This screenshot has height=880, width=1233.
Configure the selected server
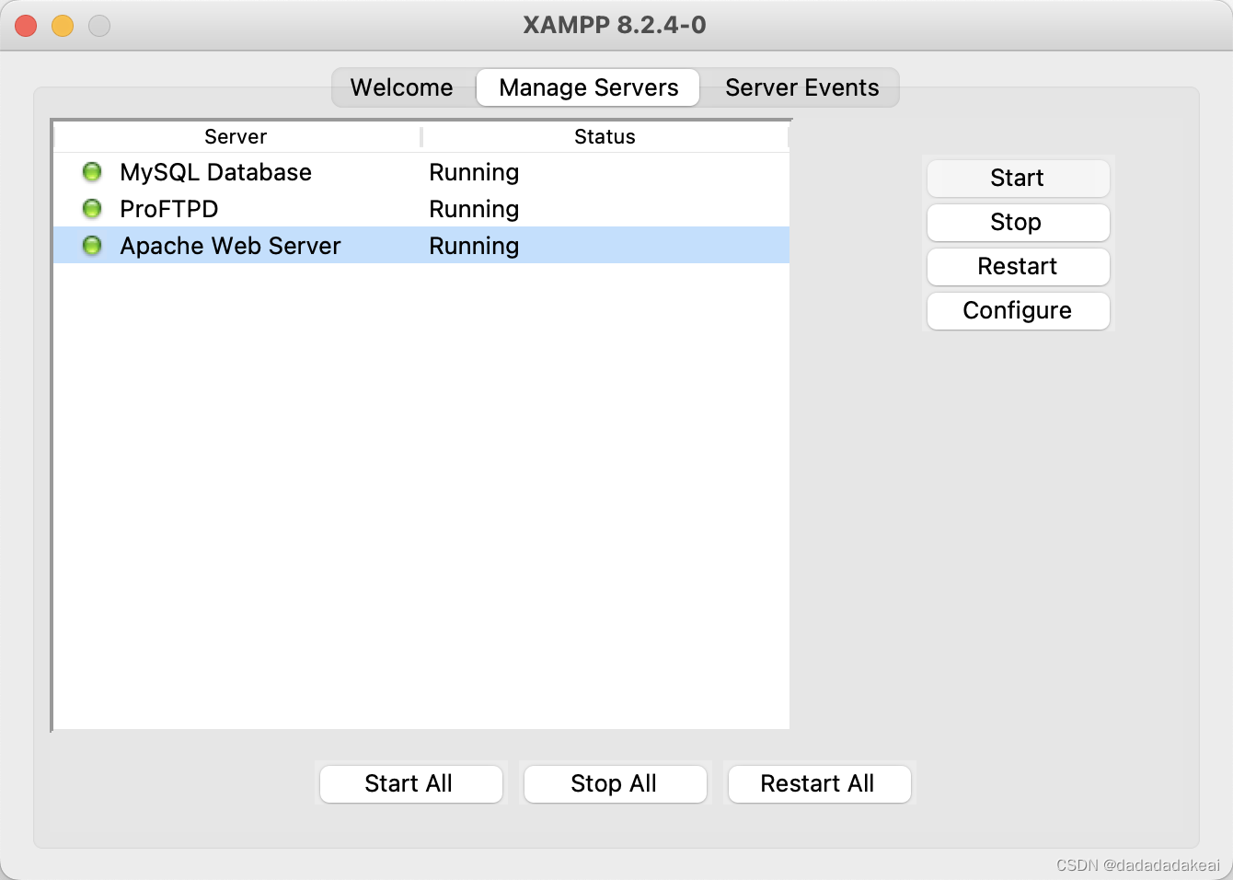click(x=1018, y=311)
